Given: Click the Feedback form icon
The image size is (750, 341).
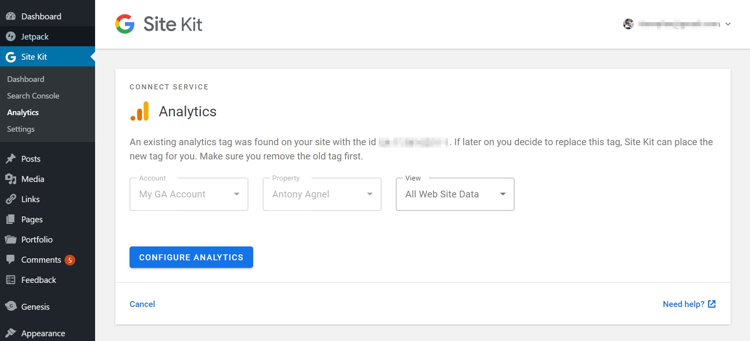Looking at the screenshot, I should click(11, 280).
